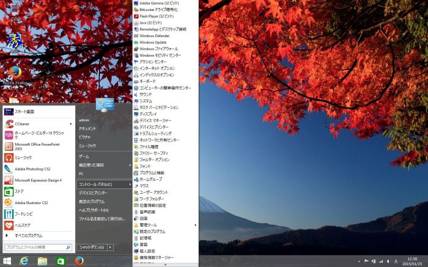Click the プログラムとファイルの検索 search box
The height and width of the screenshot is (267, 428).
pos(35,247)
